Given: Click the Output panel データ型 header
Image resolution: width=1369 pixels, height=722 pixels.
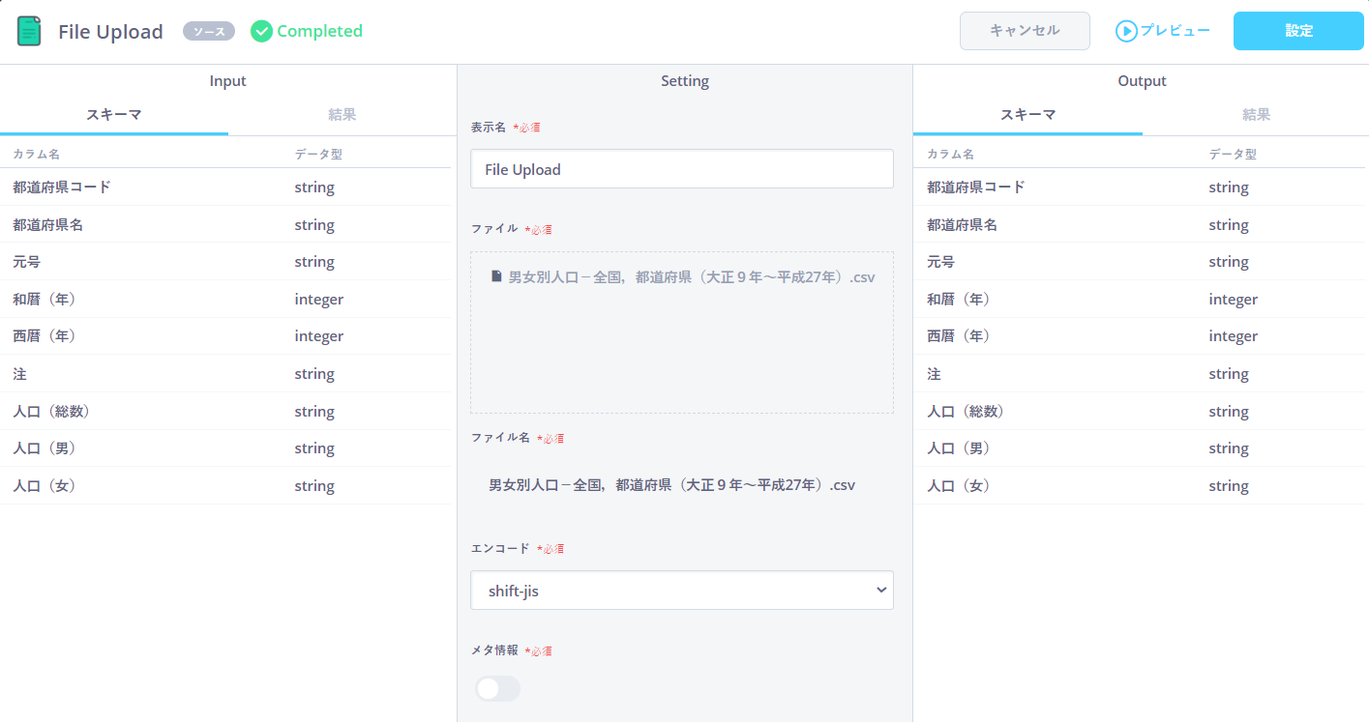Looking at the screenshot, I should 1233,154.
